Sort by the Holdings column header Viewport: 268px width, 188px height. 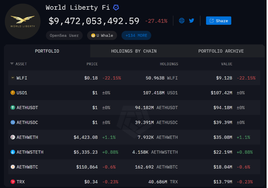coord(169,64)
